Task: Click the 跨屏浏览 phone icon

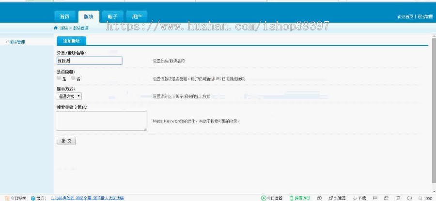Action: 292,198
